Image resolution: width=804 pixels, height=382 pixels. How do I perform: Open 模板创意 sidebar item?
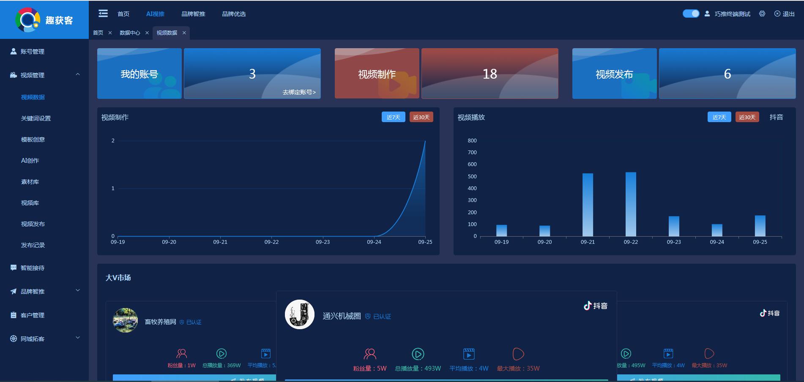pos(33,139)
